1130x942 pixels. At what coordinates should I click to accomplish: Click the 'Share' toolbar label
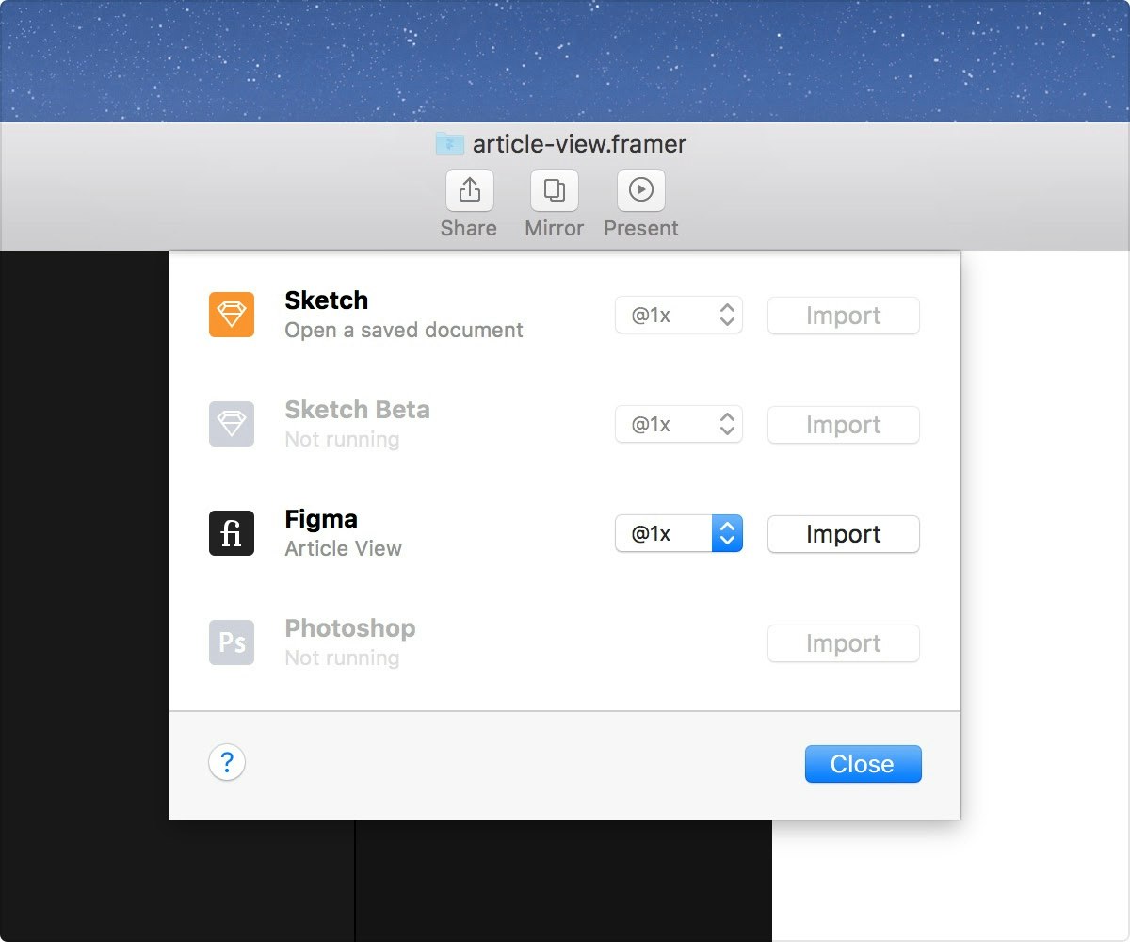(469, 228)
